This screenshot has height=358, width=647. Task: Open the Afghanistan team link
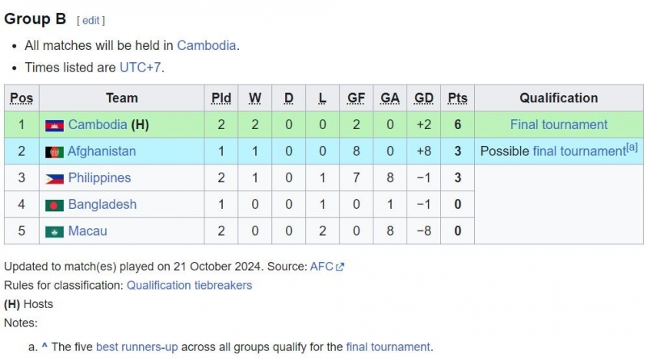[101, 151]
